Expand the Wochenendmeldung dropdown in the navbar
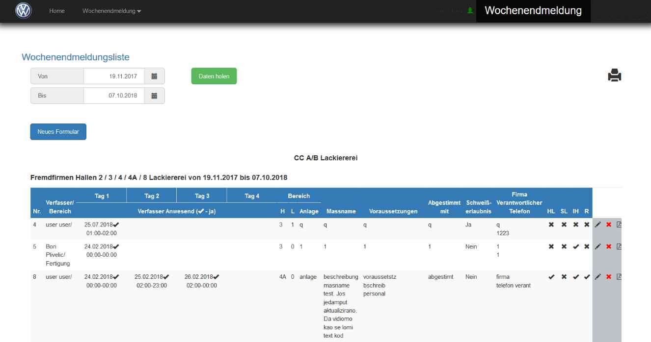The height and width of the screenshot is (342, 651). (111, 11)
